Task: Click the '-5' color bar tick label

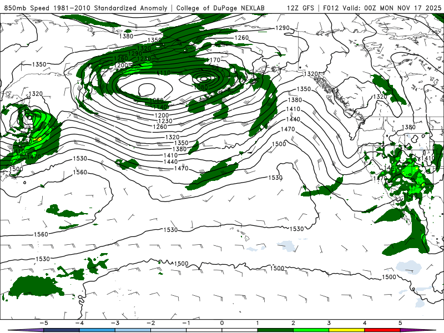Action: tap(44, 323)
